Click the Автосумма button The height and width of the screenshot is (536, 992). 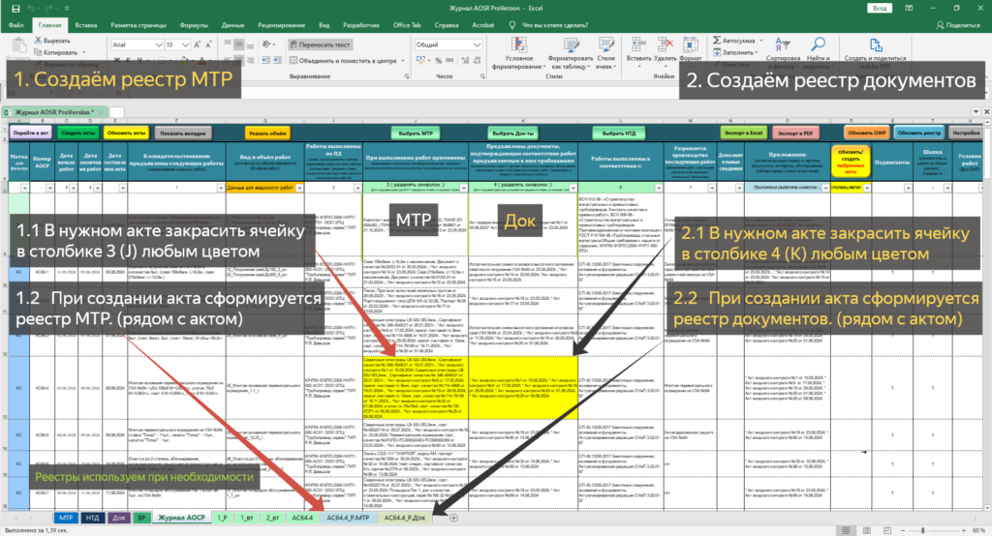(x=734, y=41)
